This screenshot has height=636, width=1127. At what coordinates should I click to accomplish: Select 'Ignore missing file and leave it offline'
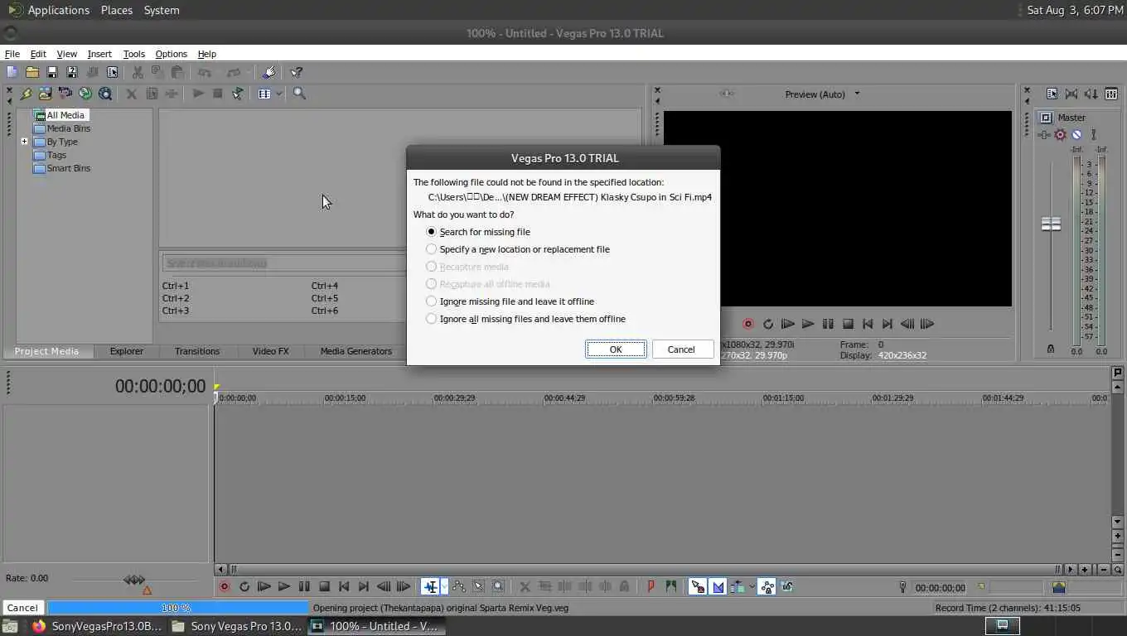431,301
